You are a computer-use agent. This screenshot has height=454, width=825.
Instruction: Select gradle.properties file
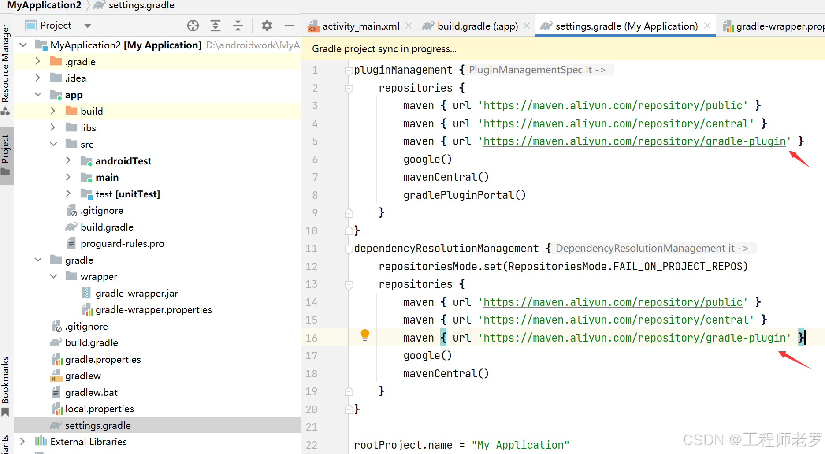103,359
